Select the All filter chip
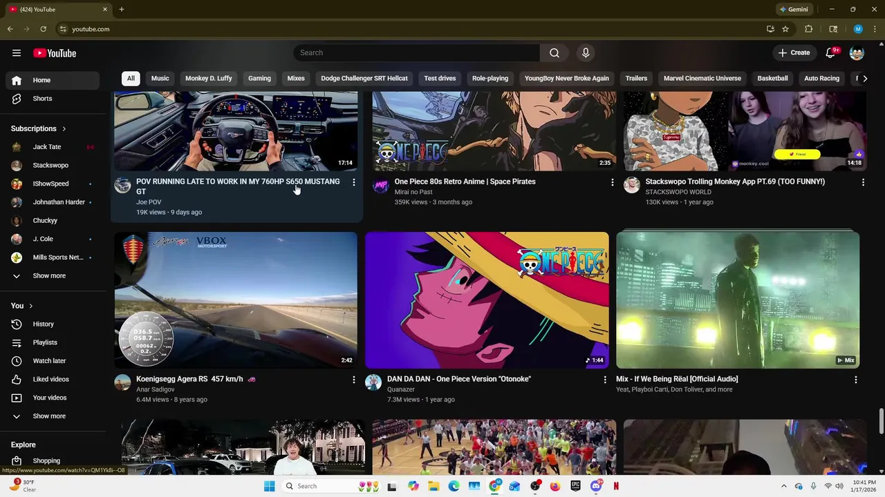 point(131,79)
